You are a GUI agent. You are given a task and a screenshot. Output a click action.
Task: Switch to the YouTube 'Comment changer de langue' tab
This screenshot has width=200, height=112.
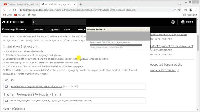point(21,4)
